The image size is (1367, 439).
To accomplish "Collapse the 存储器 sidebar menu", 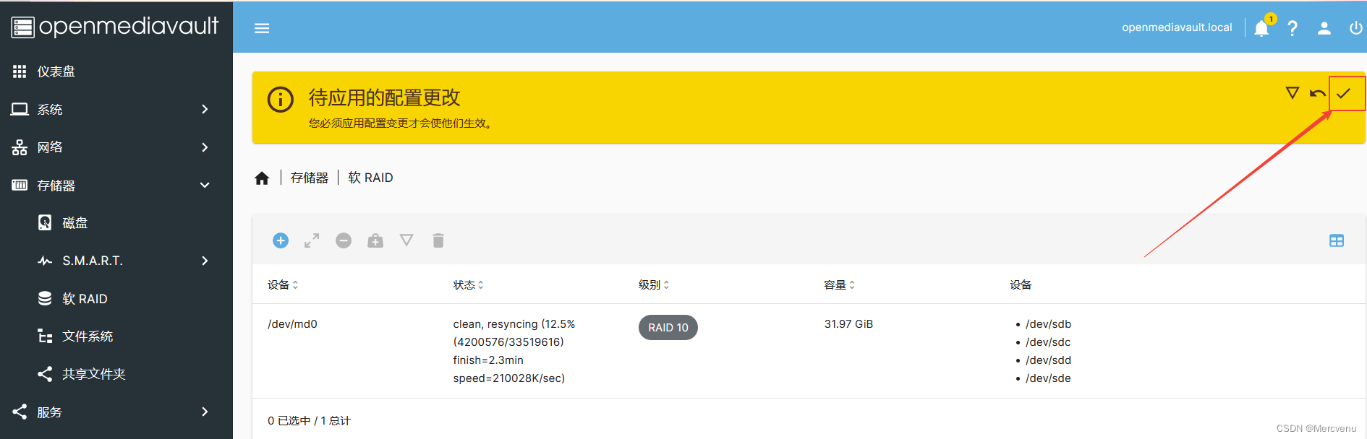I will [116, 185].
